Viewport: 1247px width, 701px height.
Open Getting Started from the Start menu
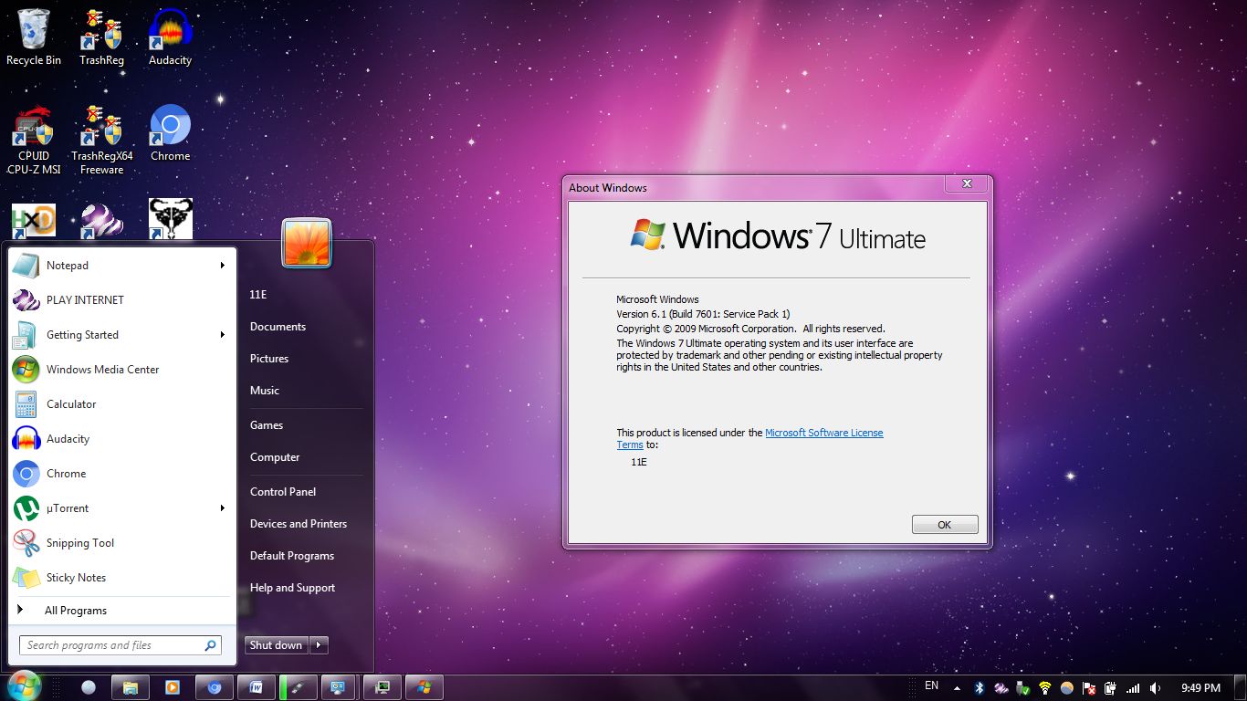click(122, 335)
